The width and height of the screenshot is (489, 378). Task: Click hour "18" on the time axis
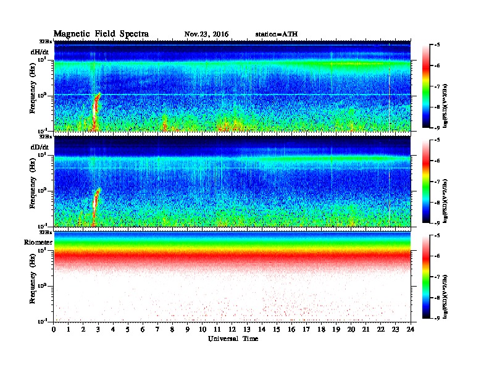[x=321, y=329]
